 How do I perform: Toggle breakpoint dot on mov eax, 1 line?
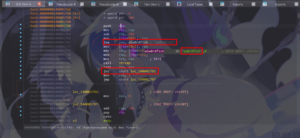click(21, 74)
